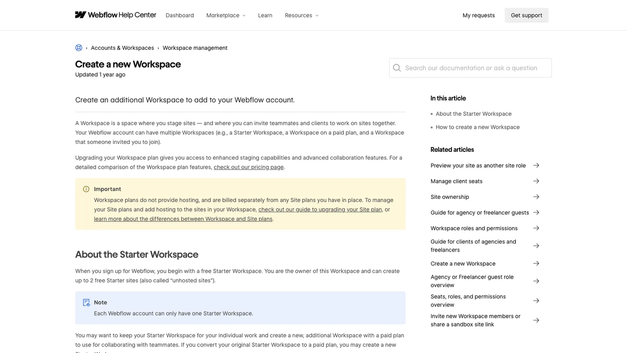This screenshot has width=627, height=353.
Task: Expand the Marketplace dropdown menu
Action: 226,15
